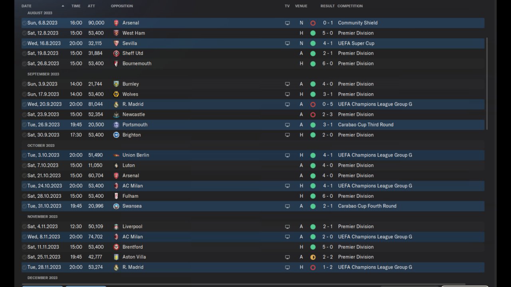Viewport: 511px width, 287px height.
Task: Open Arsenal badge in Community Shield row
Action: 116,23
